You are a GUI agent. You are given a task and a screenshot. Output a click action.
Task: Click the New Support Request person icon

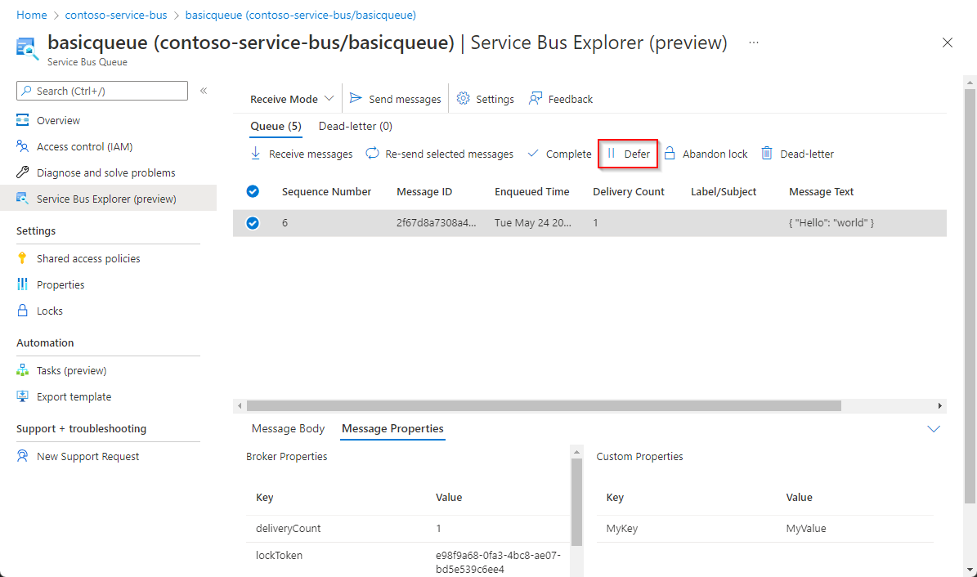[22, 455]
